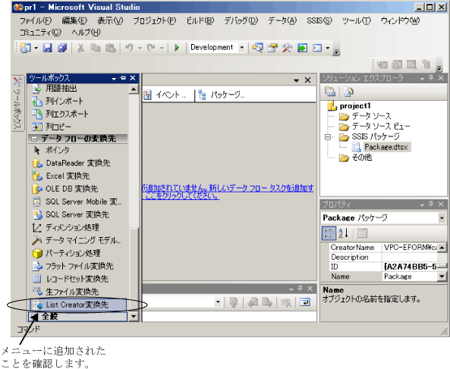Open Toolbox icon with crossed tools
This screenshot has width=450, height=369.
(x=287, y=48)
